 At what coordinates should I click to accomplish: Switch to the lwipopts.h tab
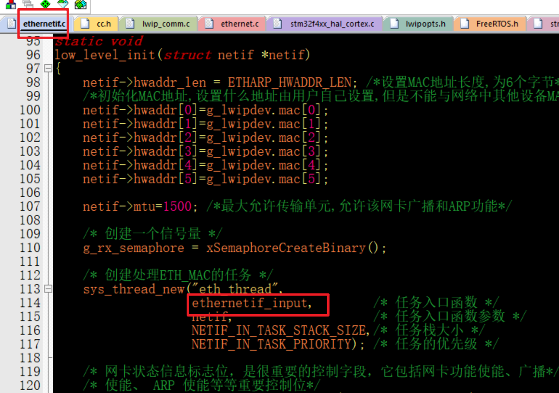coord(419,24)
